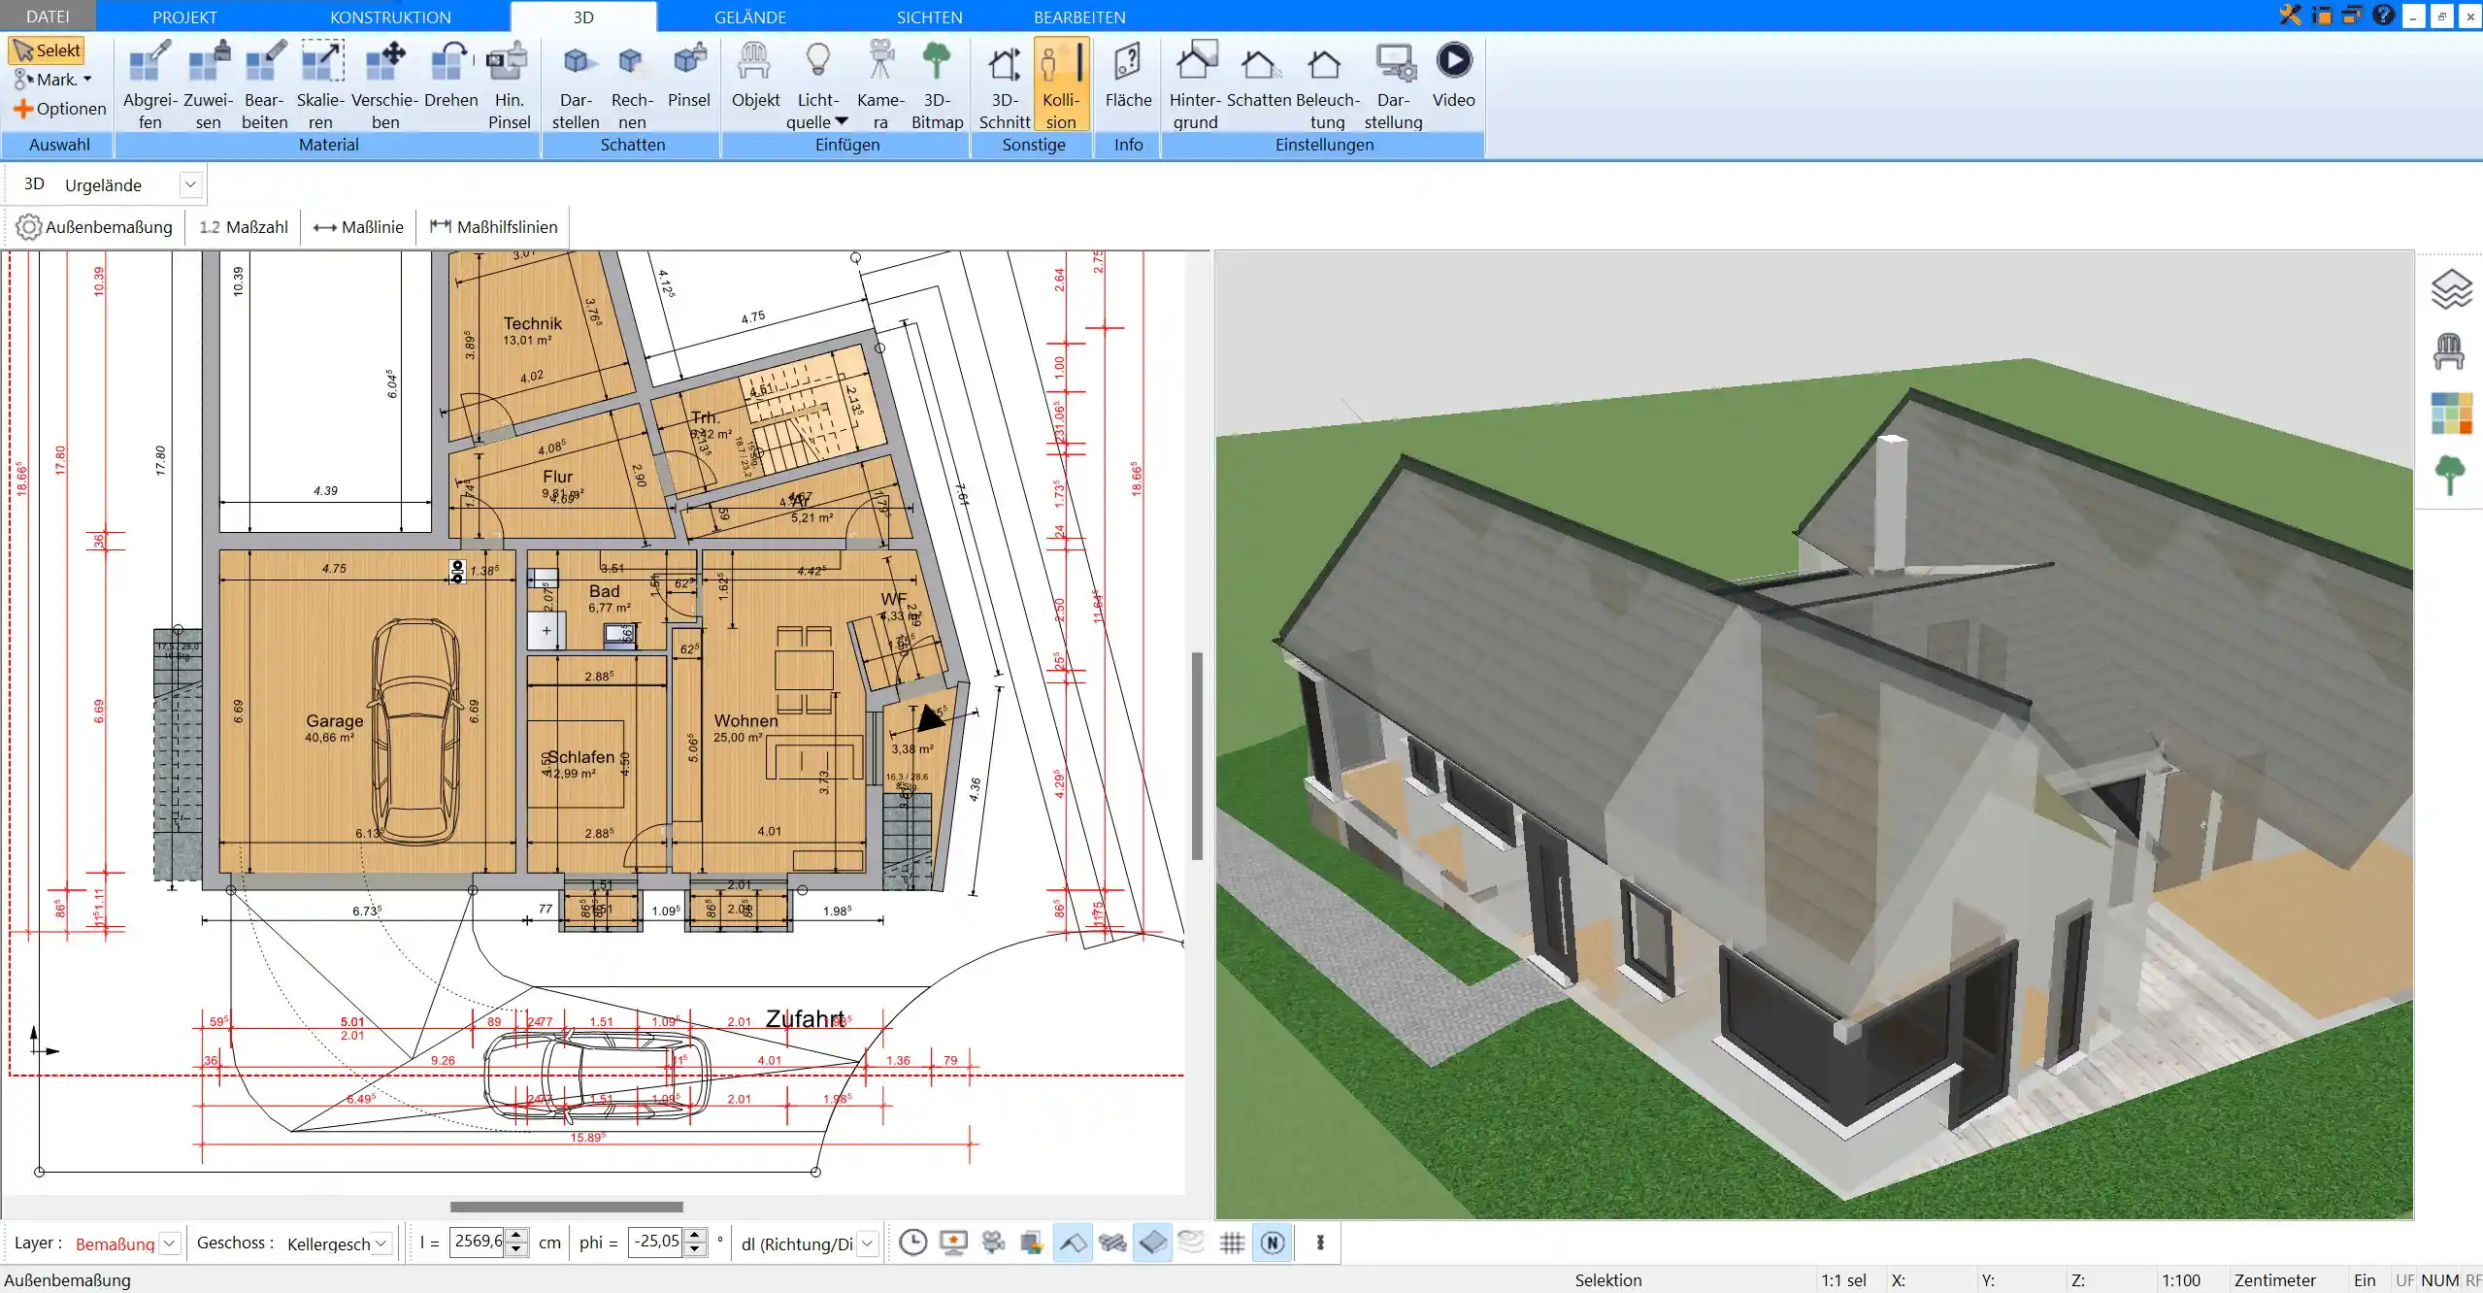Toggle terrain contour visibility in bottom toolbar

point(1192,1243)
